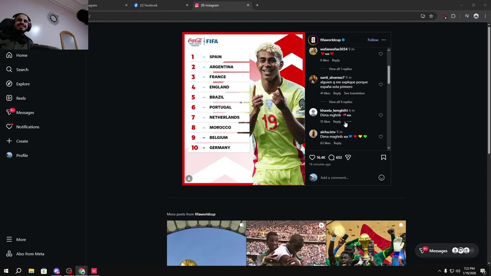
Task: Save the post with bookmark icon
Action: [x=384, y=158]
